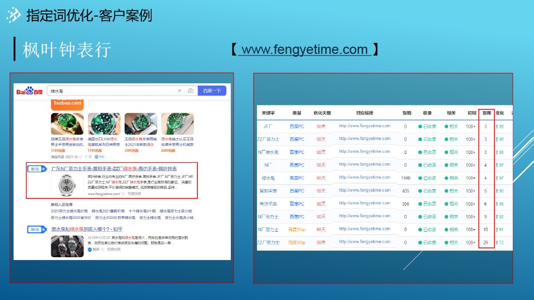The height and width of the screenshot is (300, 534).
Task: Click green up arrow in 复刻手表 row
Action: (497, 191)
